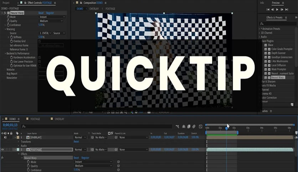
Task: Expand the Animation Presets folder
Action: coord(260,29)
